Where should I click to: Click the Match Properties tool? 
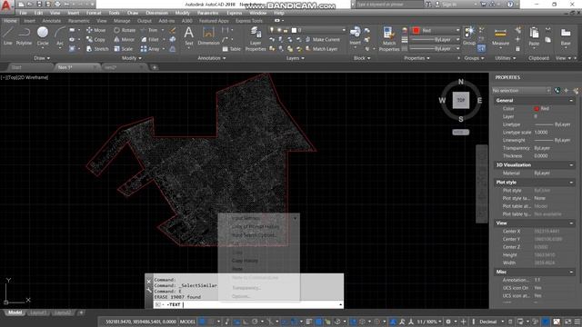tap(389, 39)
